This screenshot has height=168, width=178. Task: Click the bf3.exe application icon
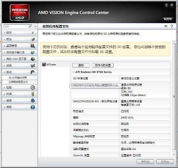point(44,64)
